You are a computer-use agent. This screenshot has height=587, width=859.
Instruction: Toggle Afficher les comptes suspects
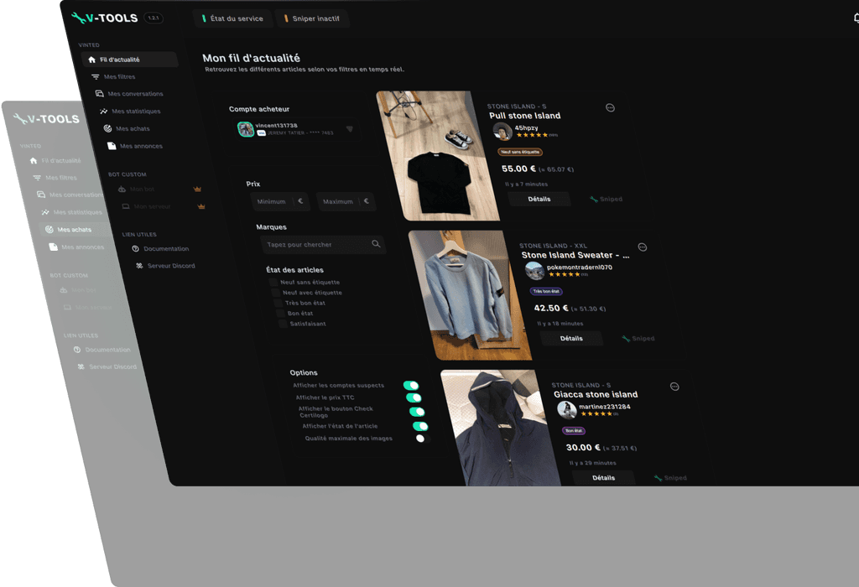411,386
